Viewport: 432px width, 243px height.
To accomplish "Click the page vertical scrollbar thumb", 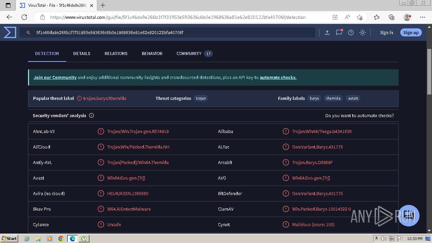I will pos(429,72).
